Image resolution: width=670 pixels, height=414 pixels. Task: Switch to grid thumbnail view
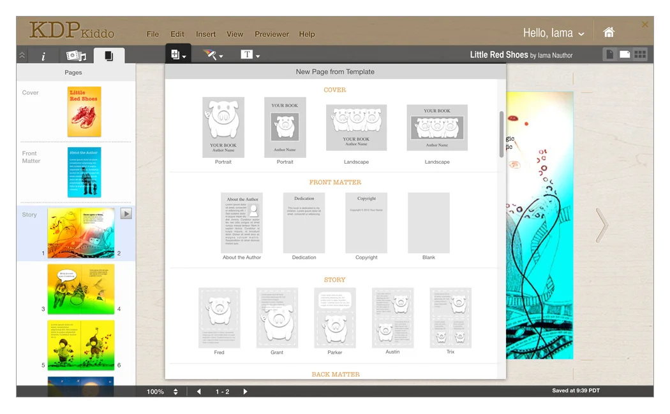tap(640, 55)
